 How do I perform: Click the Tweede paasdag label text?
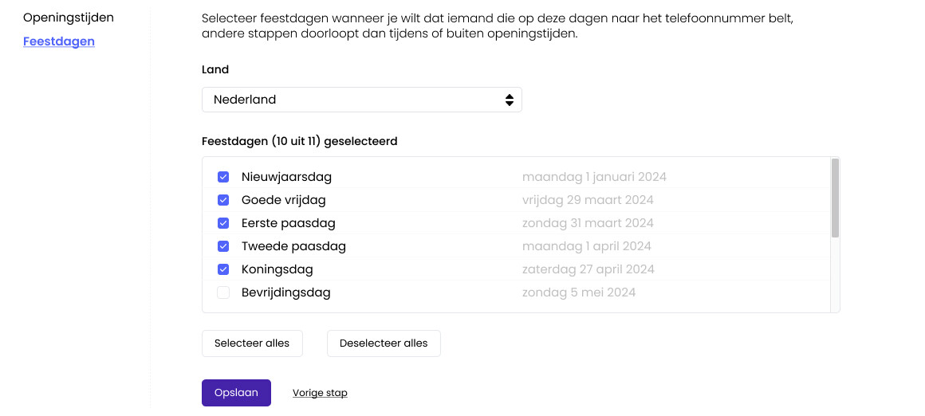(293, 246)
